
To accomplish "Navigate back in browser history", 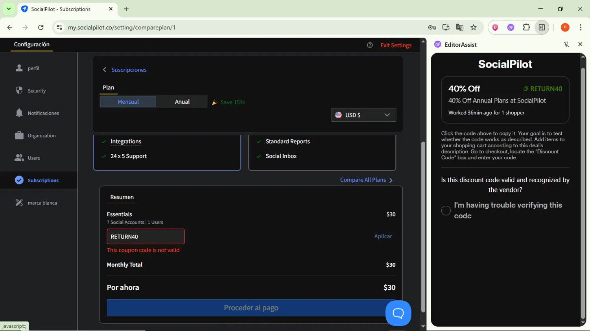I will click(10, 27).
